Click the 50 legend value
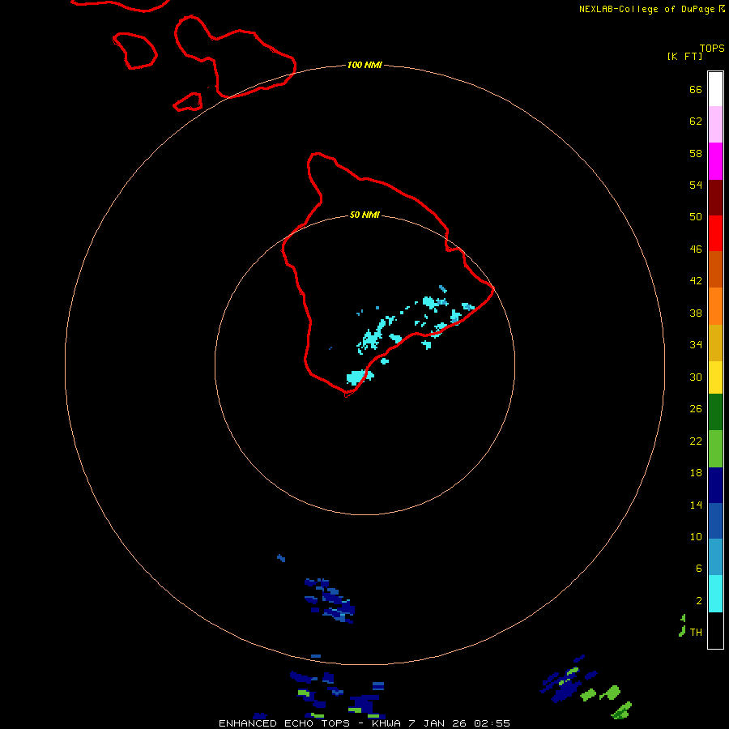The image size is (729, 729). [x=696, y=216]
